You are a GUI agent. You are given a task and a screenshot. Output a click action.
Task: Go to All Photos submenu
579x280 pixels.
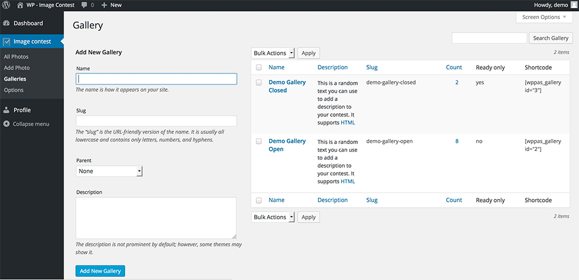16,57
